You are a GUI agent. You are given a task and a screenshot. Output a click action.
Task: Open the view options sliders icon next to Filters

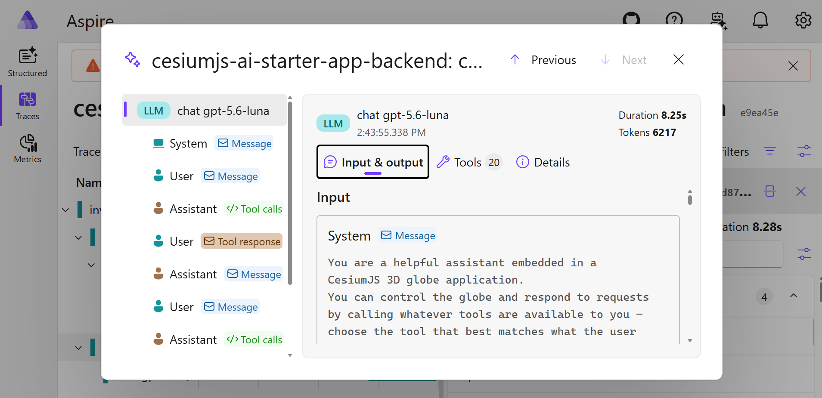(x=804, y=151)
